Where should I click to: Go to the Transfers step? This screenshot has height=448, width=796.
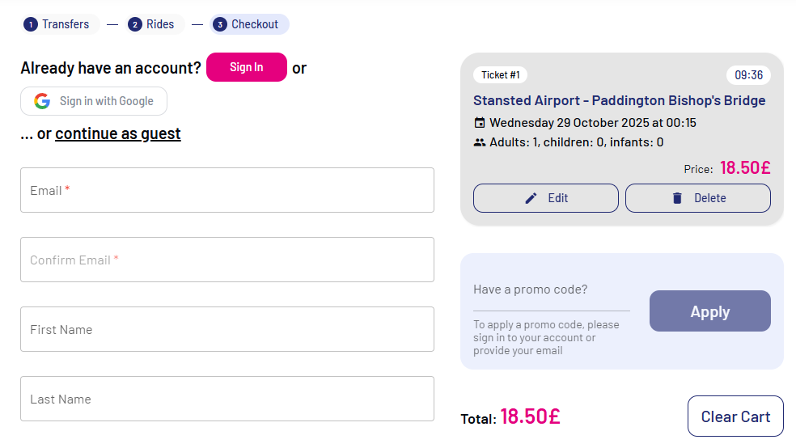click(x=65, y=24)
